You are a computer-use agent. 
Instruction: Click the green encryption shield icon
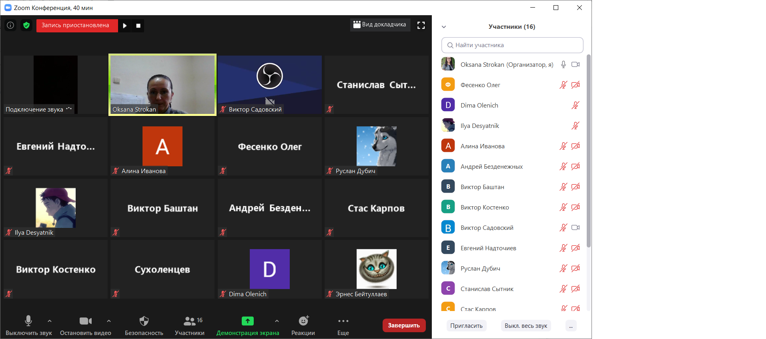tap(26, 25)
